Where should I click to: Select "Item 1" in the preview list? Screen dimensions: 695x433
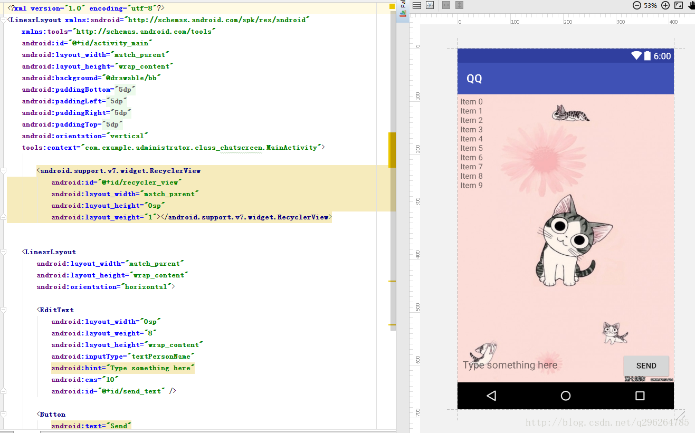pos(471,111)
